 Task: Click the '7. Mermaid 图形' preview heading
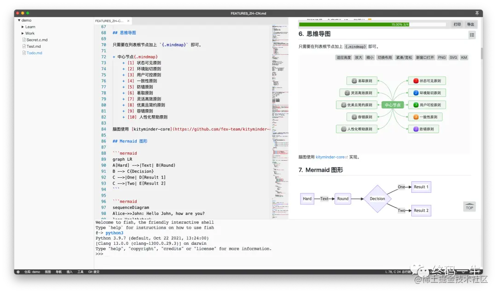[321, 170]
